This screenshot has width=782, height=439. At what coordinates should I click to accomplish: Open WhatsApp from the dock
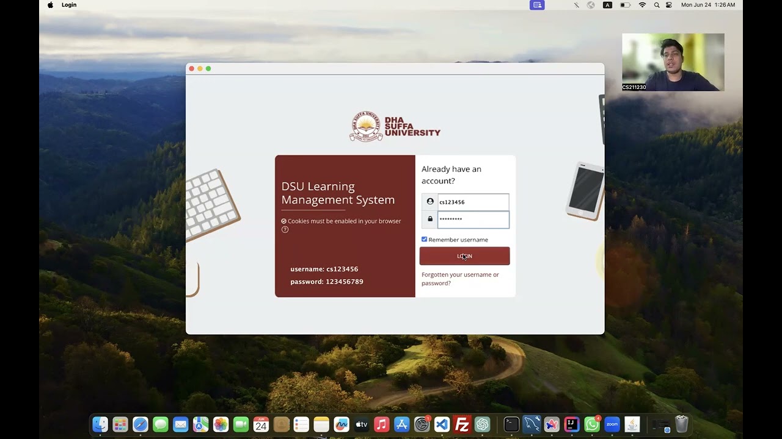592,424
